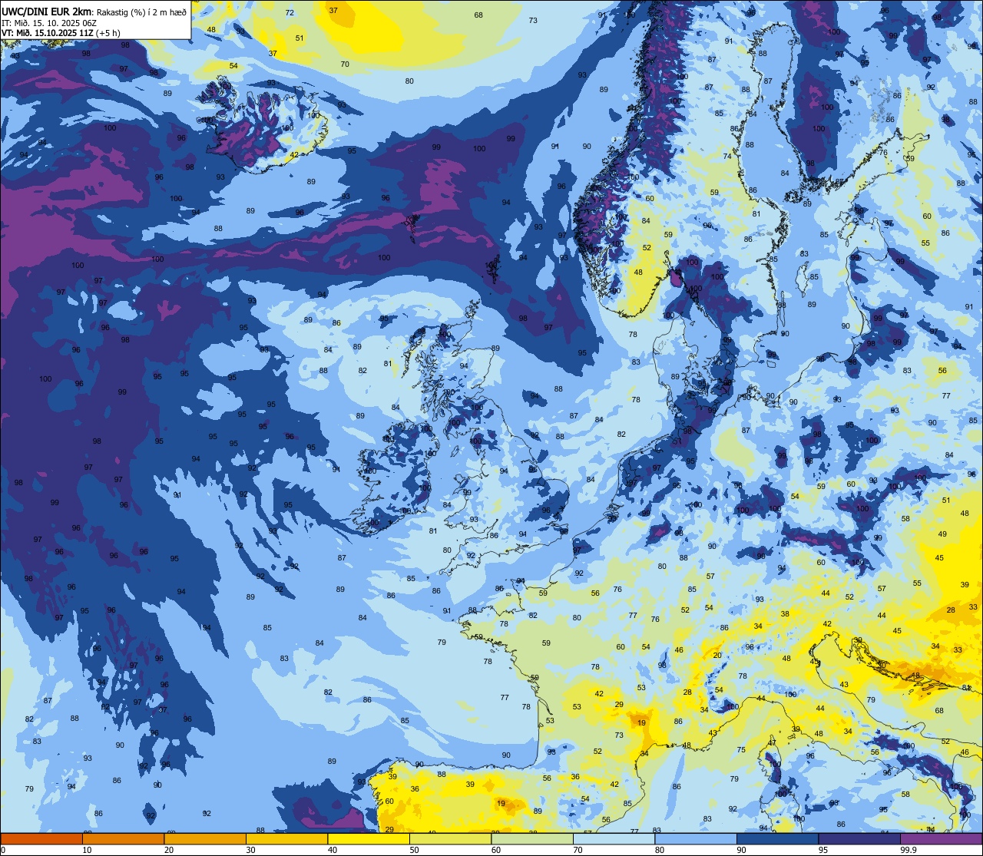Screen dimensions: 983x856
Task: Click the legend scale label '80'
Action: [x=660, y=850]
